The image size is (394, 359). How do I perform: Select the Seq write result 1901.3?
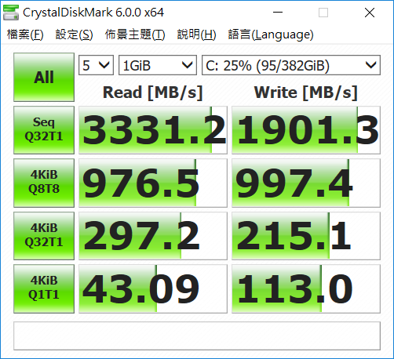[306, 130]
